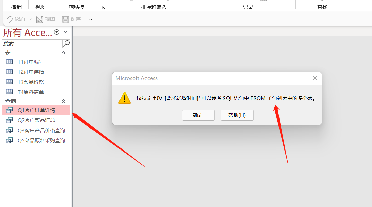The width and height of the screenshot is (372, 207).
Task: Click the 表 group header label
Action: click(x=8, y=53)
